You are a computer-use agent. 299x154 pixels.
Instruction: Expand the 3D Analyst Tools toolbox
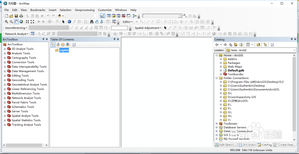click(5, 49)
